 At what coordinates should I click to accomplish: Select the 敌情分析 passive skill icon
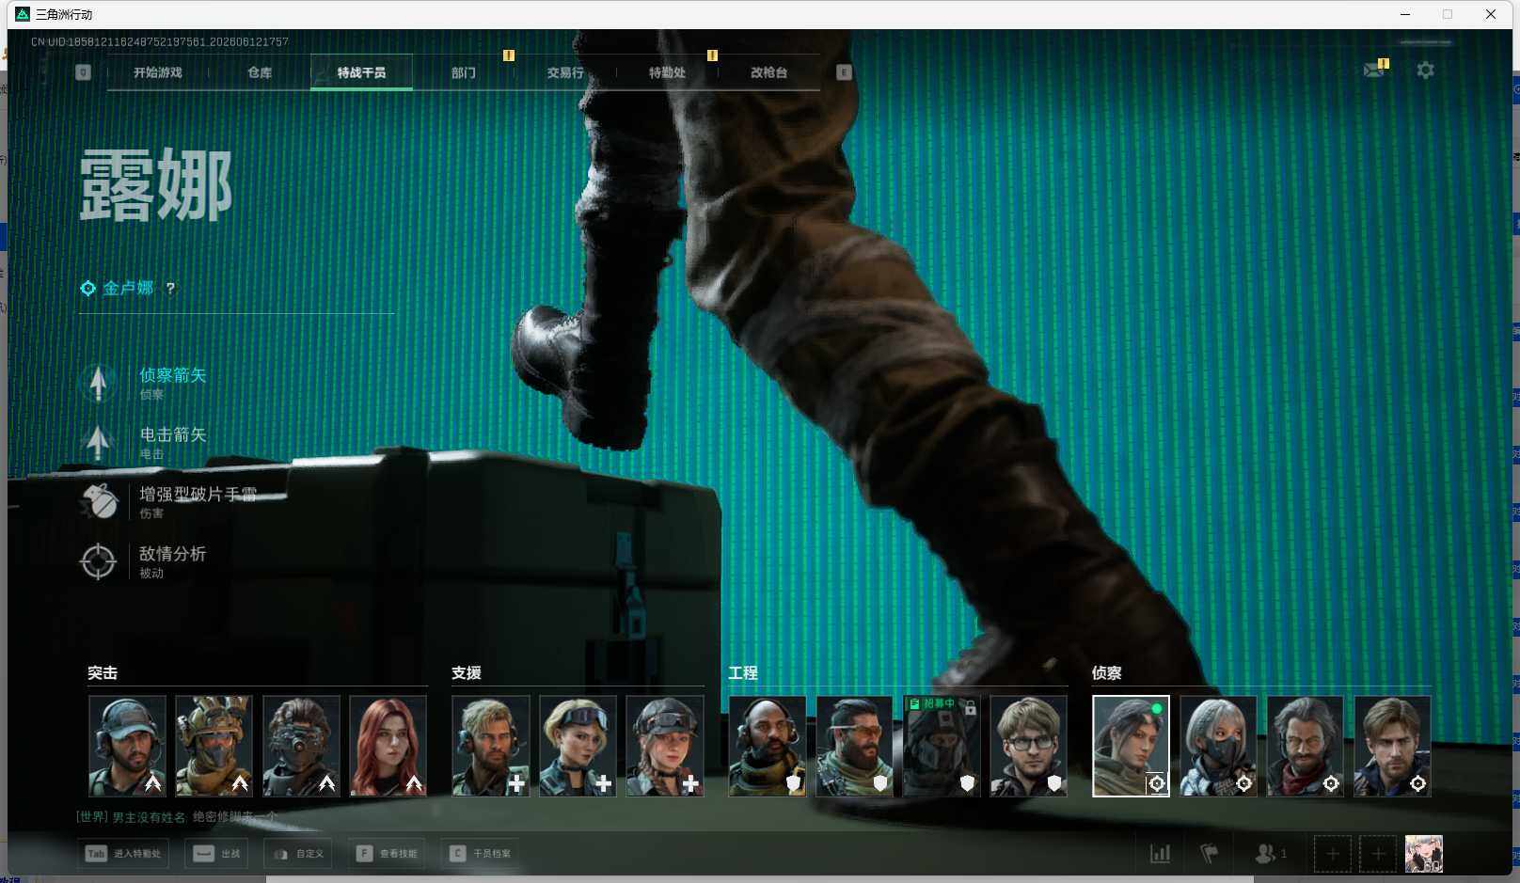[98, 561]
